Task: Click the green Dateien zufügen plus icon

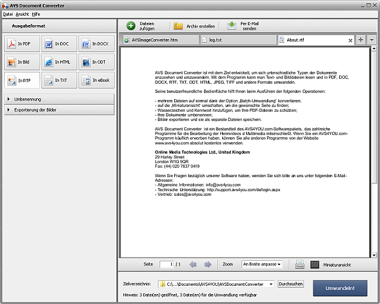Action: (131, 26)
